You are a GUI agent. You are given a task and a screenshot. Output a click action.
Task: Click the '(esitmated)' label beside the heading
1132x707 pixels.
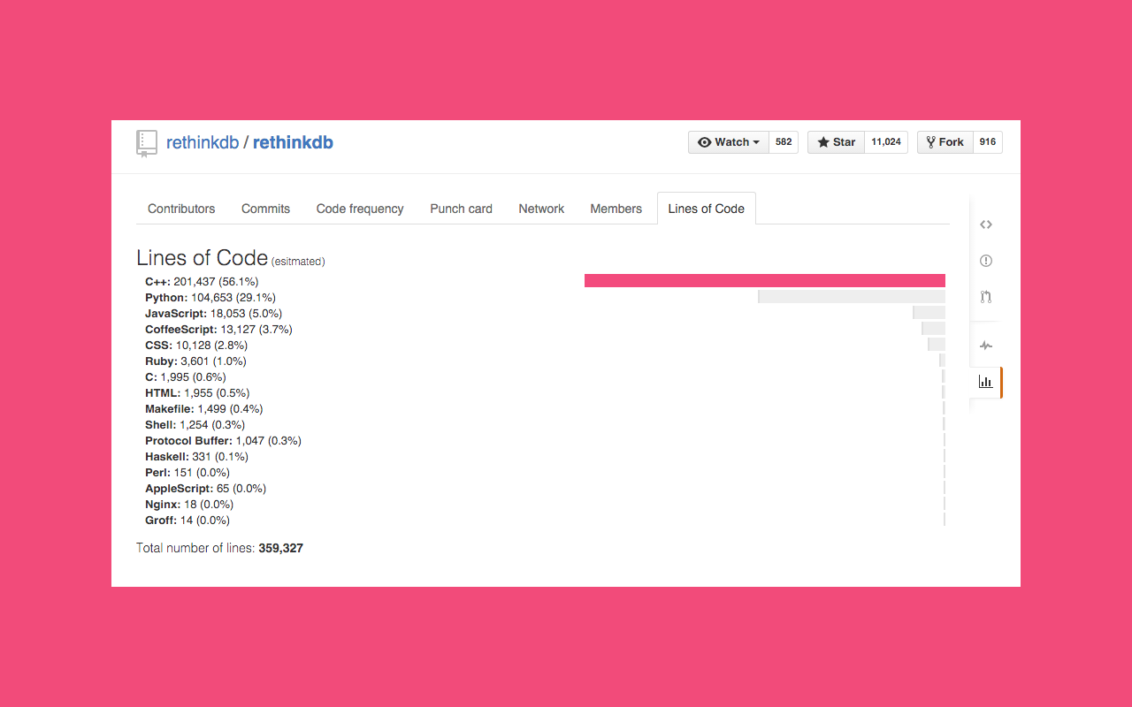click(x=298, y=262)
